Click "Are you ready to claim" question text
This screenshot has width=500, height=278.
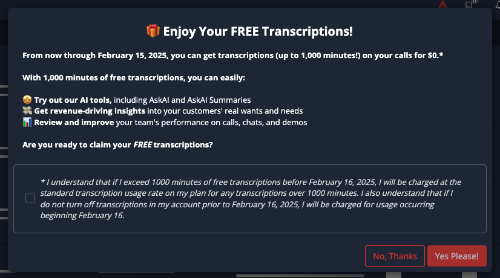click(x=117, y=145)
